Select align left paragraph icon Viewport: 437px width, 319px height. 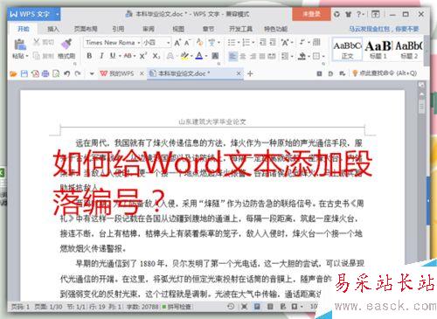pyautogui.click(x=232, y=56)
